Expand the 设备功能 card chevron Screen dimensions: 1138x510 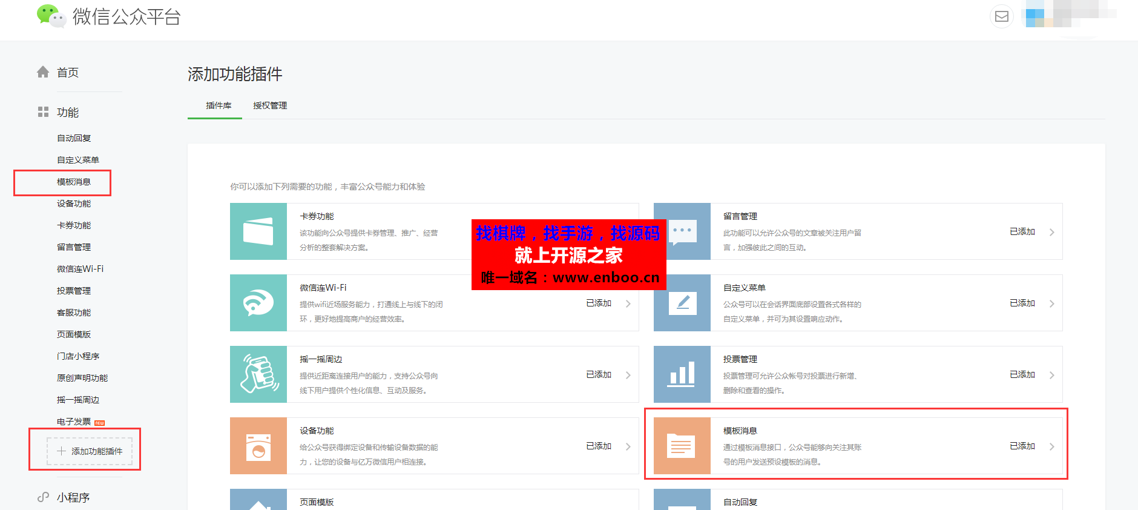point(628,446)
